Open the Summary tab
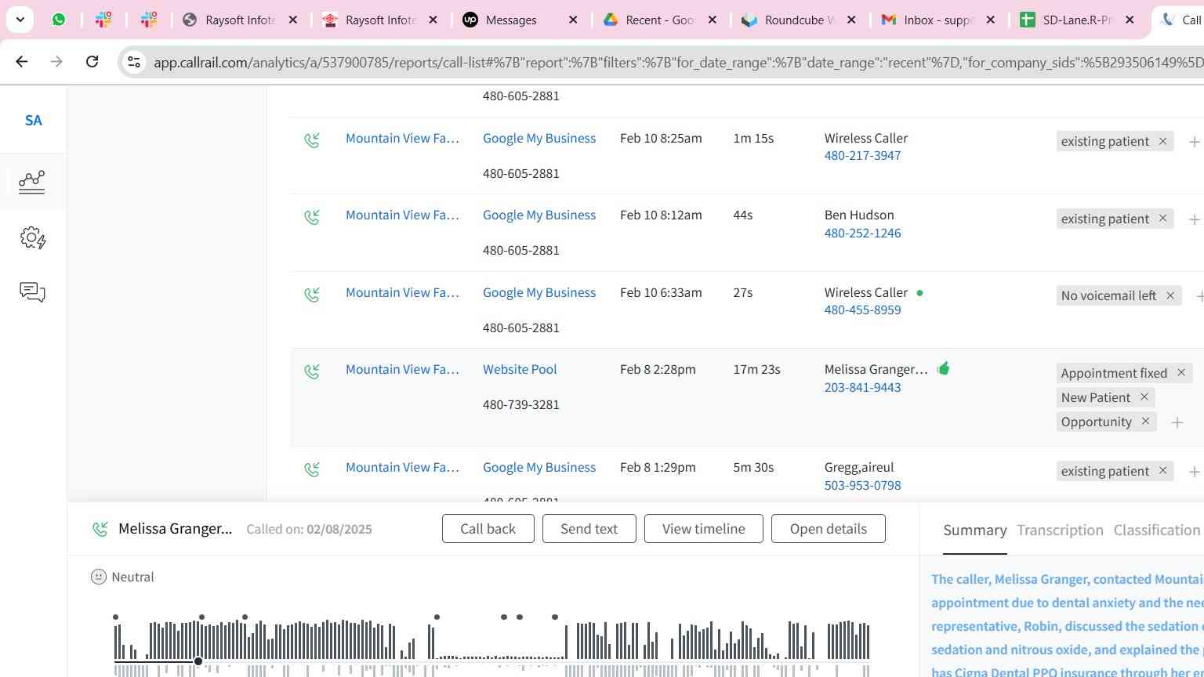This screenshot has height=677, width=1204. (x=975, y=530)
